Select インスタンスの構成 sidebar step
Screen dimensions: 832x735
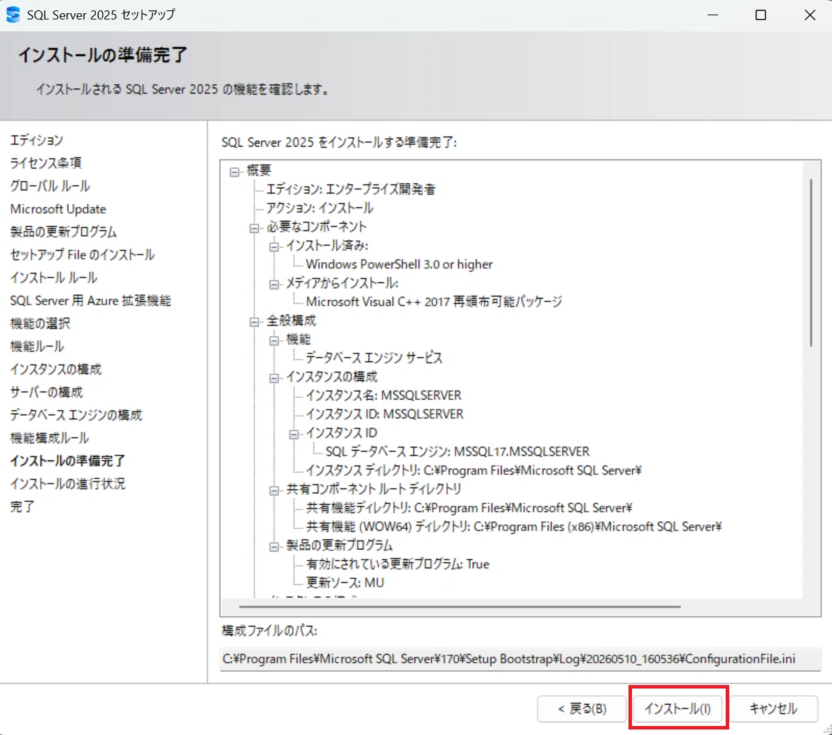pyautogui.click(x=56, y=369)
